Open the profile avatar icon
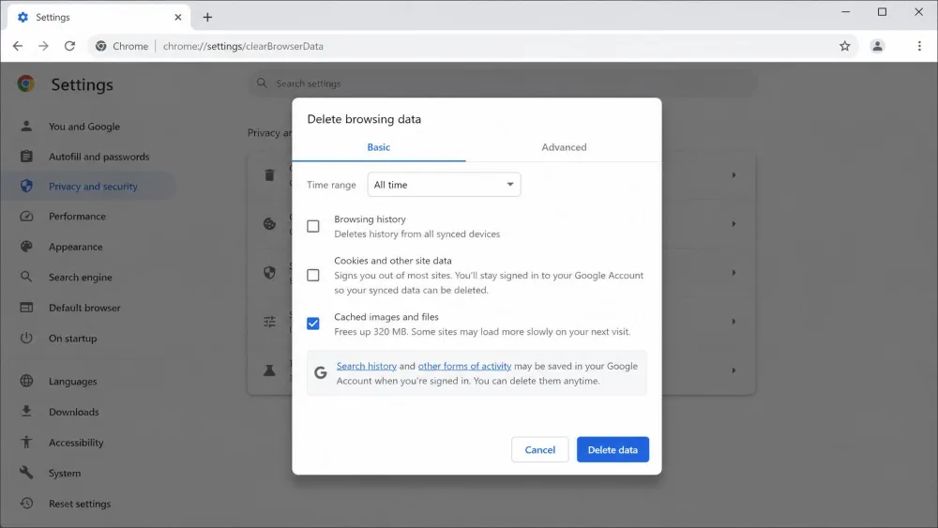 877,46
